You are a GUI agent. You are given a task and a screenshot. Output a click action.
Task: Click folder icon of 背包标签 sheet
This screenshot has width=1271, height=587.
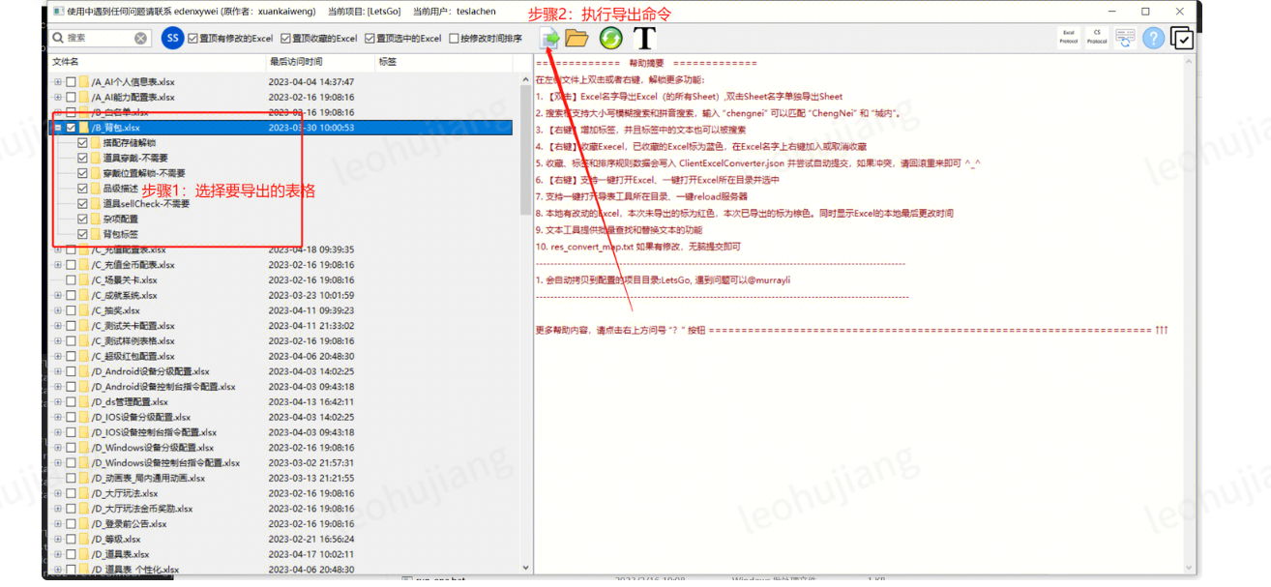(x=96, y=234)
